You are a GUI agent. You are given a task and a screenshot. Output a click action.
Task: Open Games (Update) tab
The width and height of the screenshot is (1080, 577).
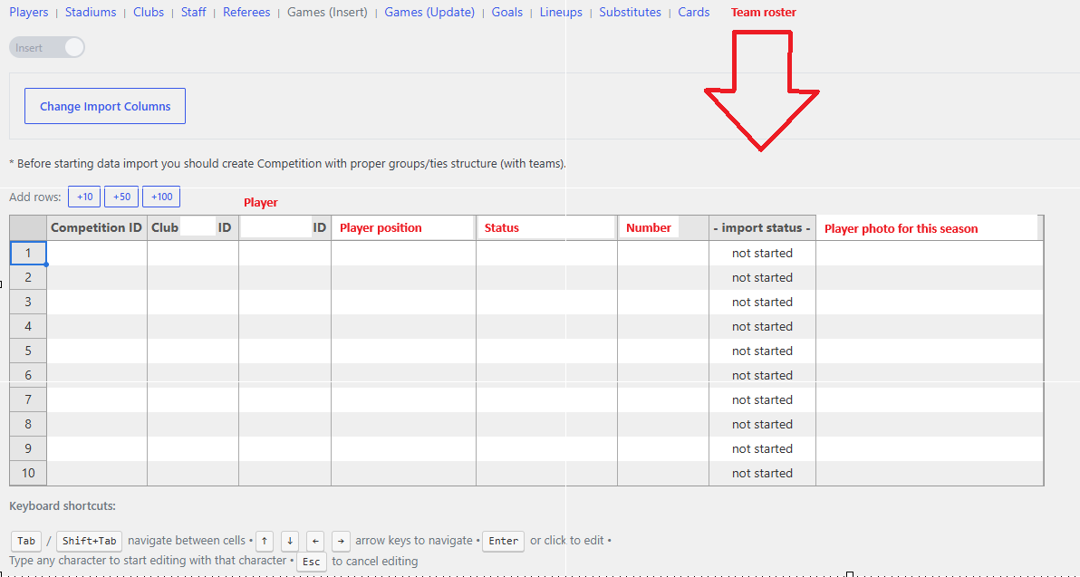[x=429, y=13]
